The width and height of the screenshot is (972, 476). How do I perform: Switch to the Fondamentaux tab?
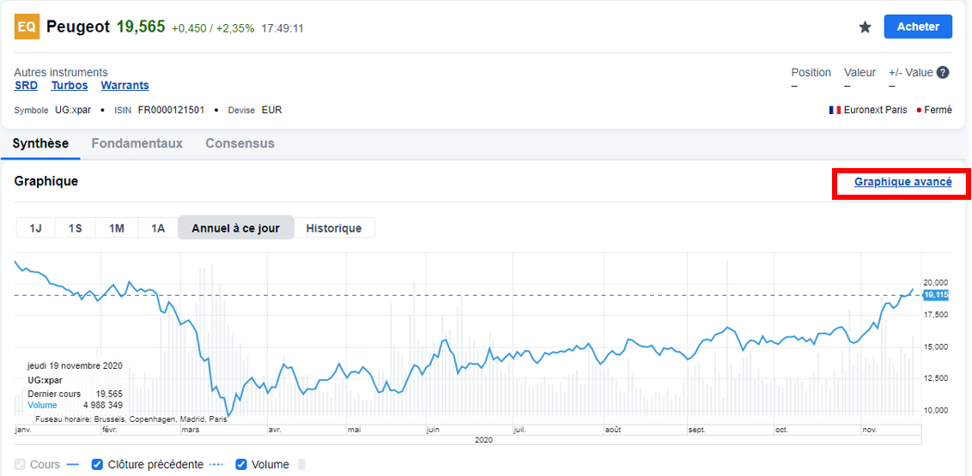137,143
